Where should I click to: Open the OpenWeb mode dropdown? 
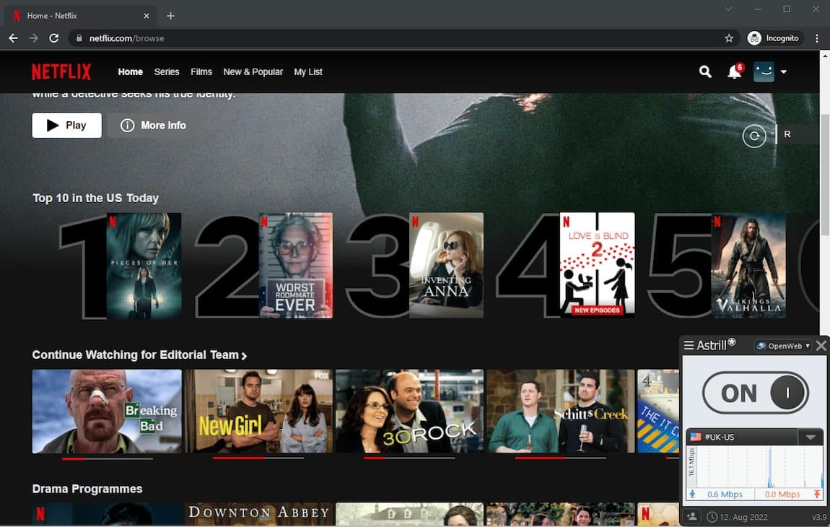click(x=783, y=346)
